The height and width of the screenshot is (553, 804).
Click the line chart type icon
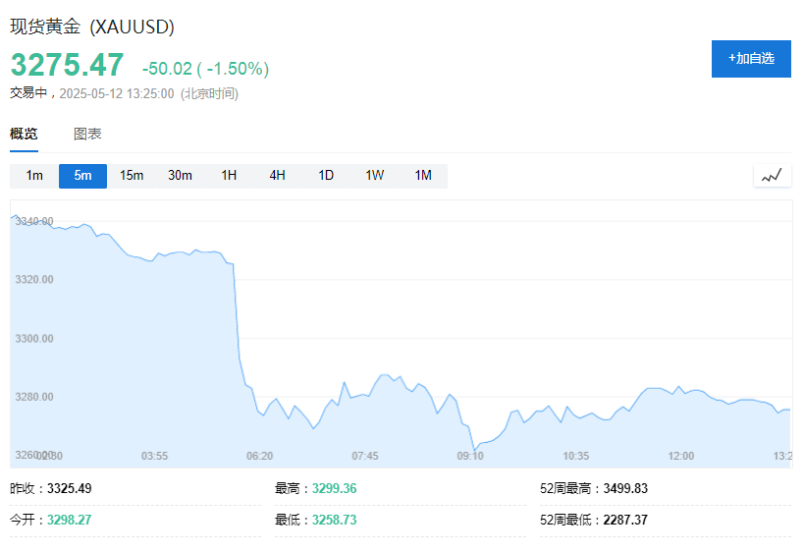tap(772, 176)
